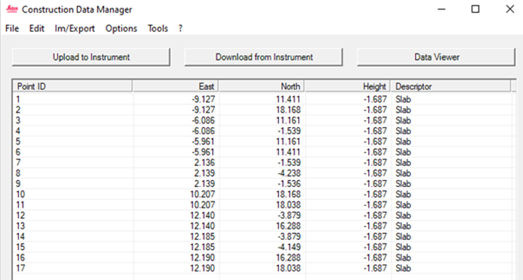Image resolution: width=523 pixels, height=280 pixels.
Task: Open the Data Viewer
Action: [437, 57]
